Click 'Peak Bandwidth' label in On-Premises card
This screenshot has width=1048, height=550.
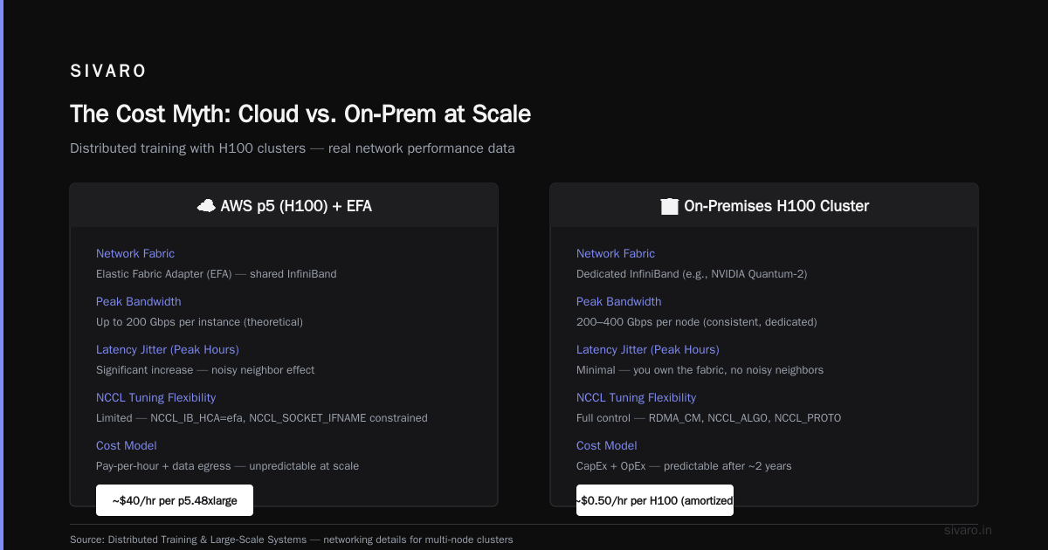[619, 301]
